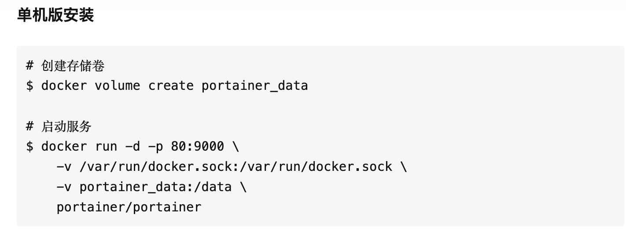626x229 pixels.
Task: Click the dollar prompt before docker volume
Action: pyautogui.click(x=30, y=85)
